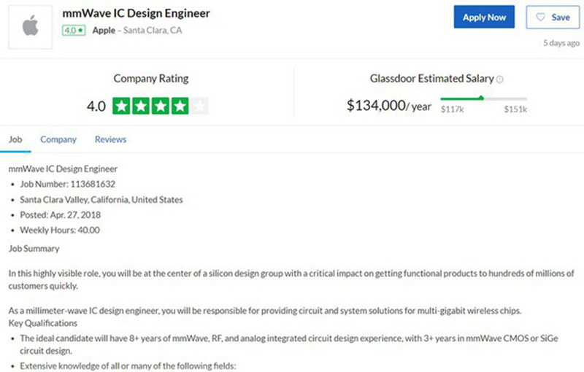Click the third green Company Rating star
584x372 pixels.
pos(161,106)
